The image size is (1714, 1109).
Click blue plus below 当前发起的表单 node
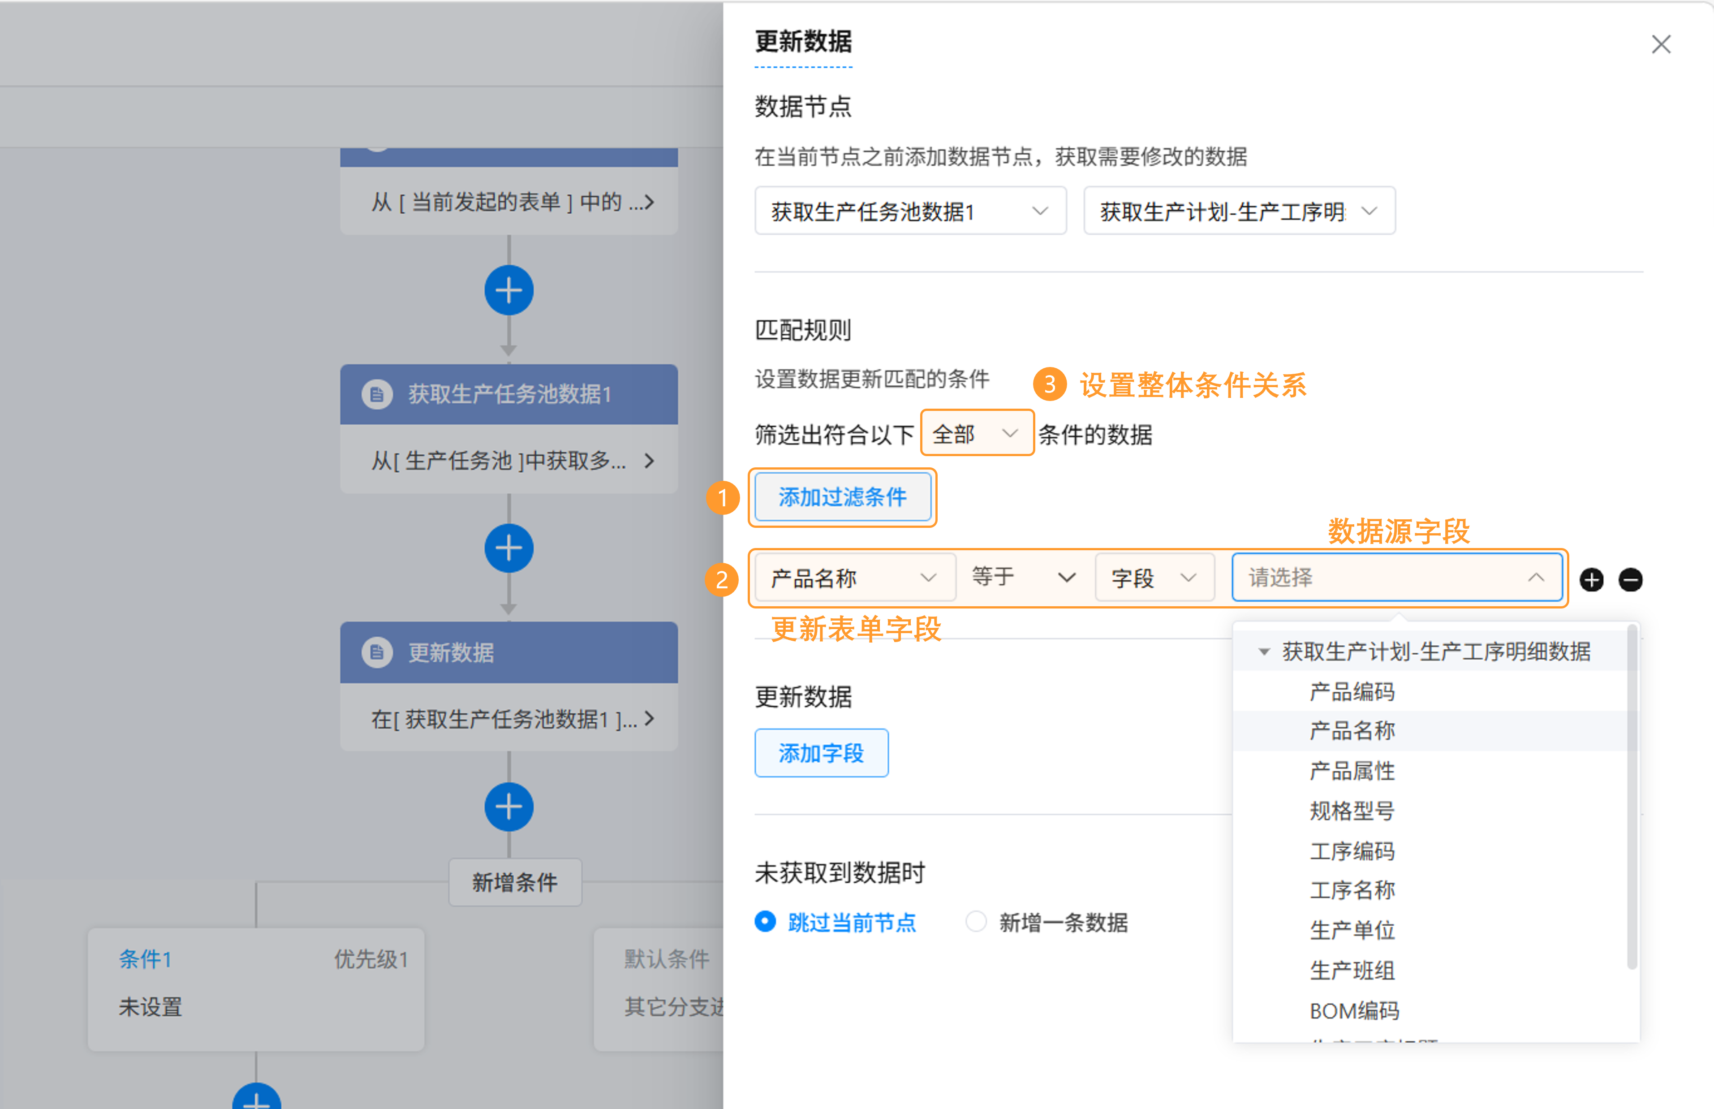(508, 290)
